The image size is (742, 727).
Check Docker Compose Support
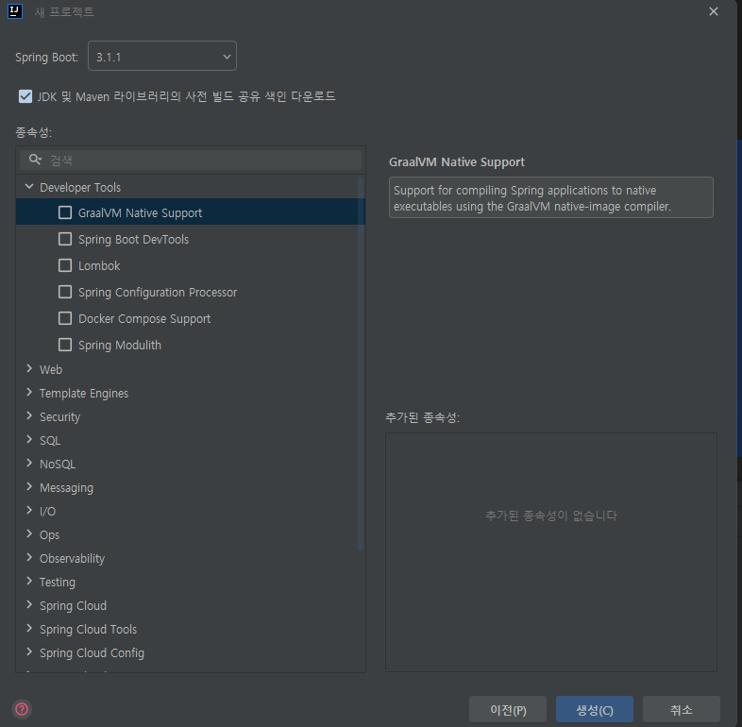click(65, 318)
